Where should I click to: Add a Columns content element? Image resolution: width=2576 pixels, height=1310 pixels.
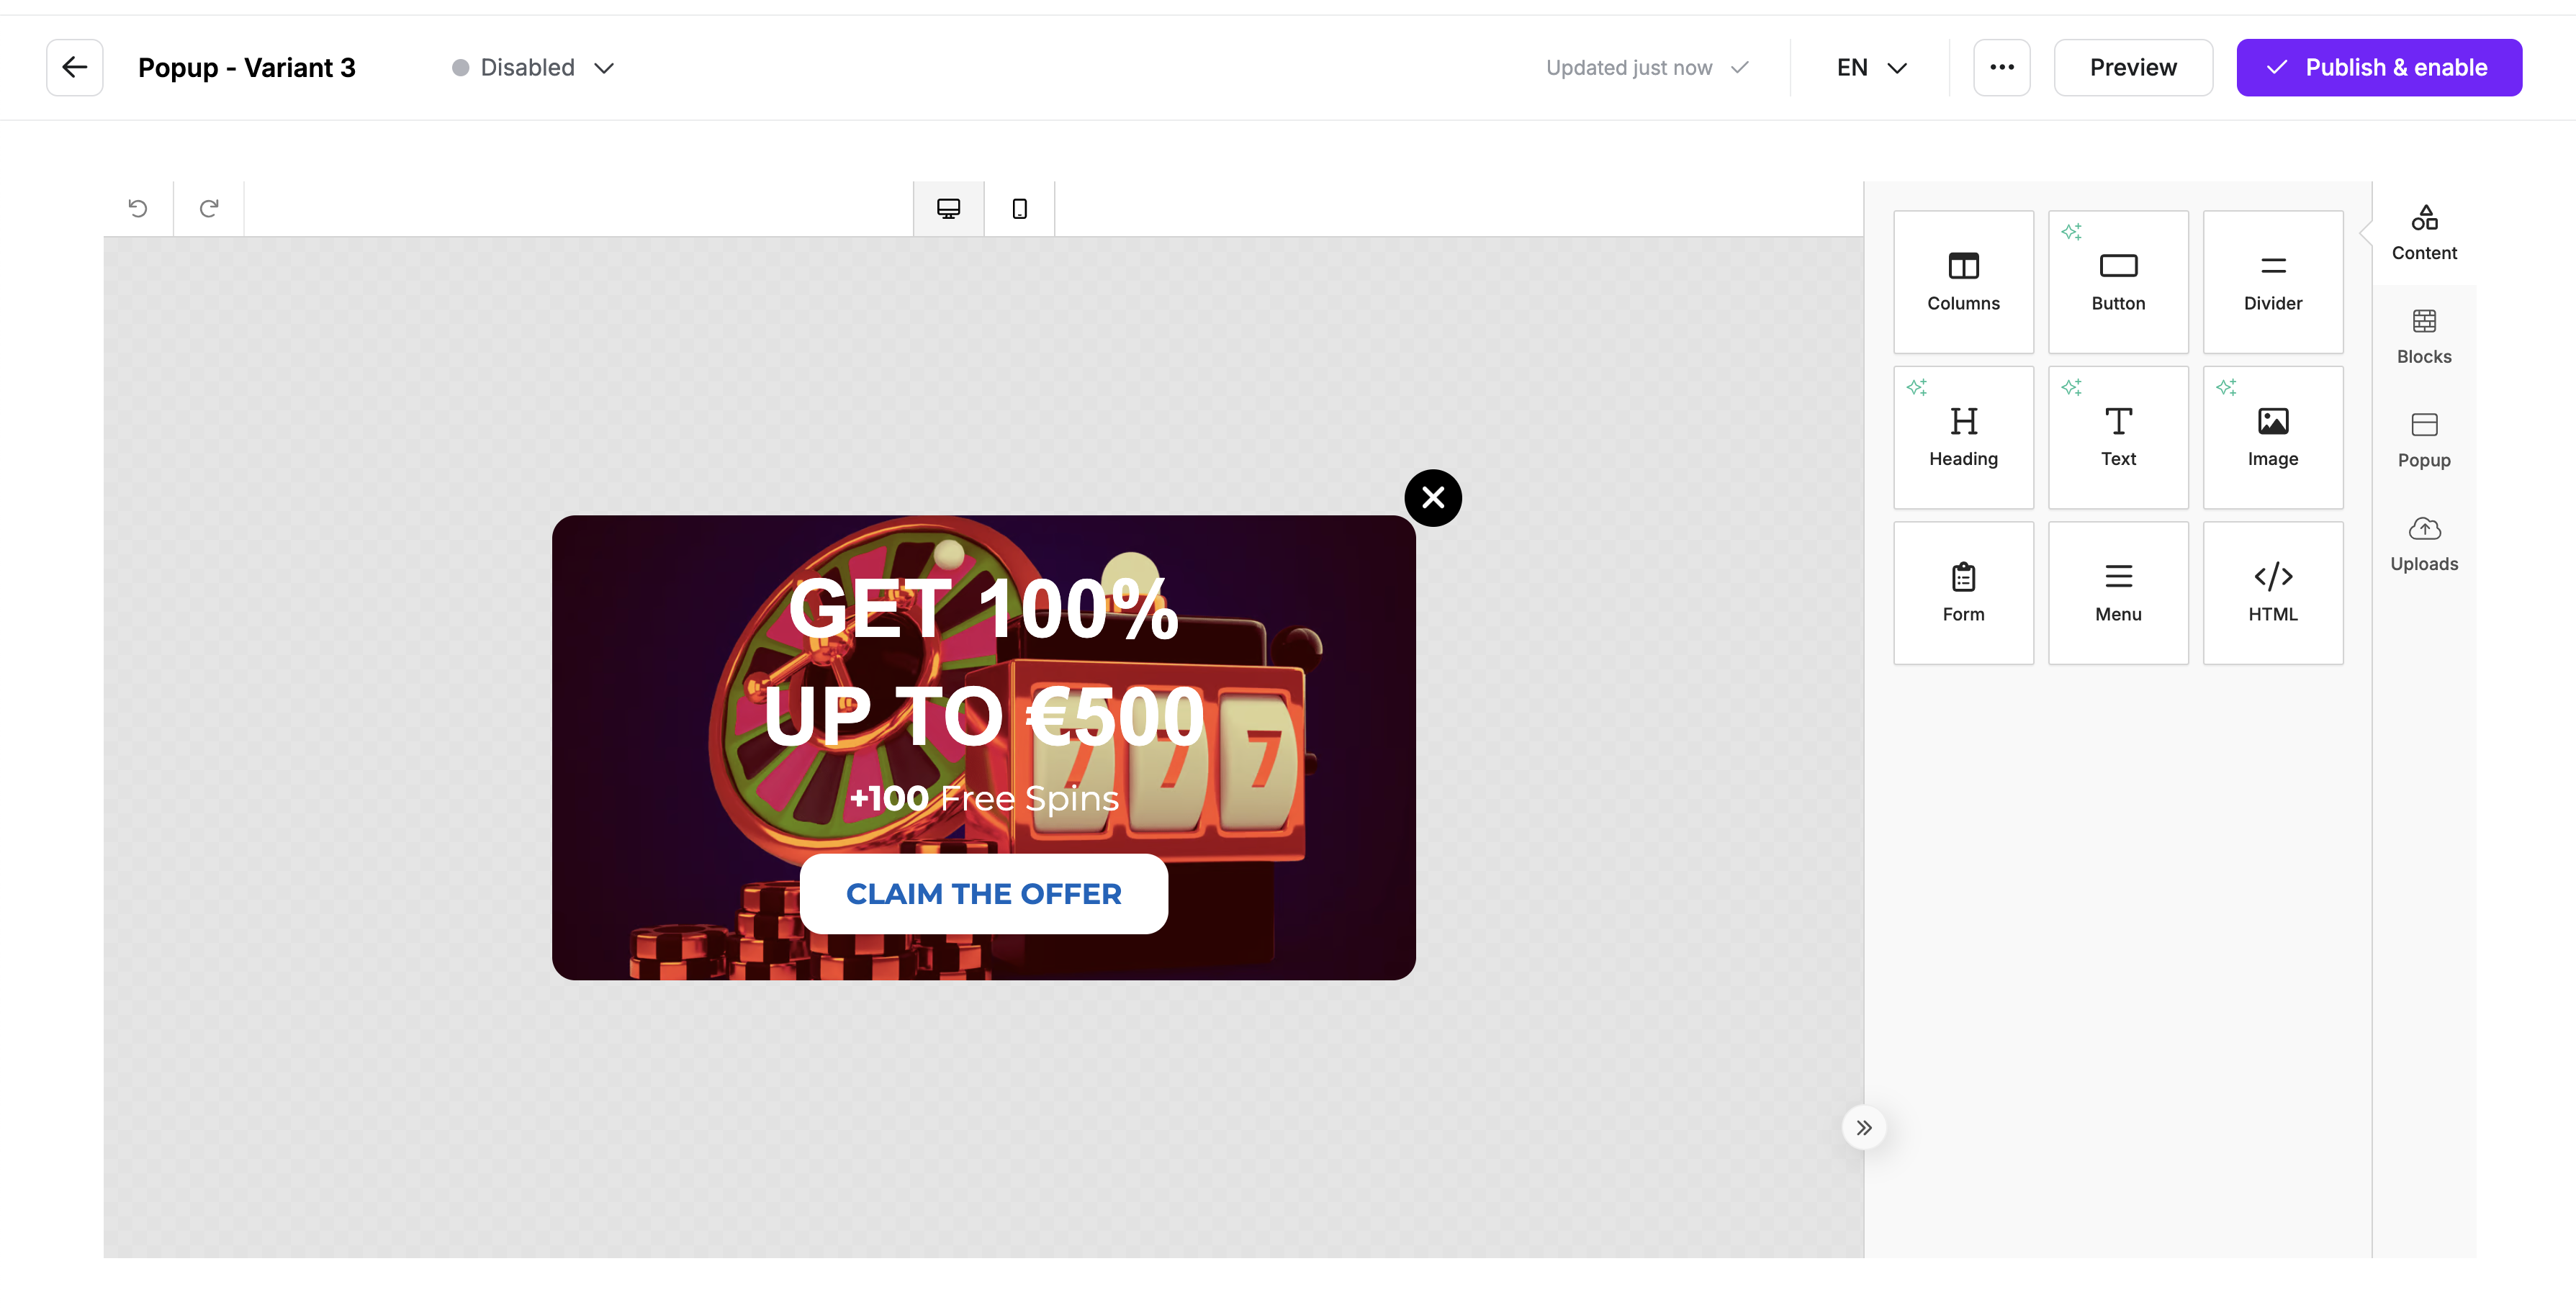[x=1962, y=281]
